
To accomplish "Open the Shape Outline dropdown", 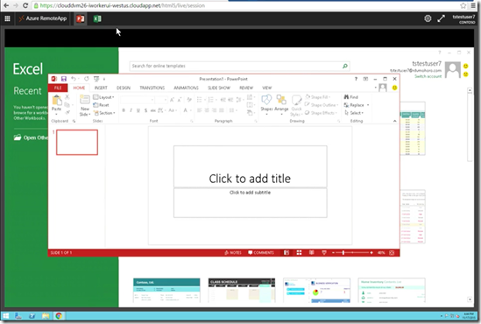I will tap(322, 105).
